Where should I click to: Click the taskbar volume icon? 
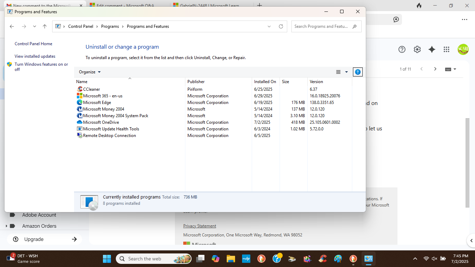coord(434,259)
